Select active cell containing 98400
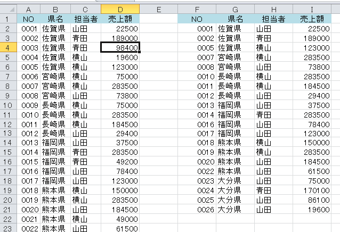340x232 pixels. (x=120, y=47)
